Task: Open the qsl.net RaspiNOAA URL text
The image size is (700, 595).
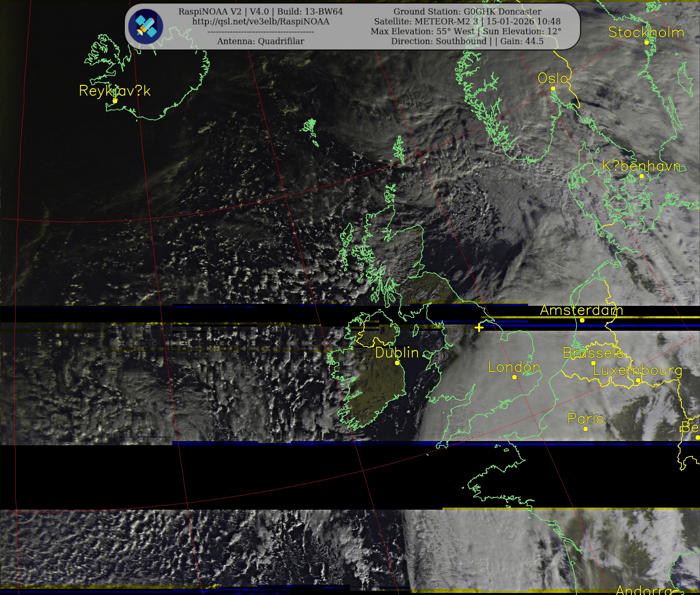Action: (x=261, y=22)
